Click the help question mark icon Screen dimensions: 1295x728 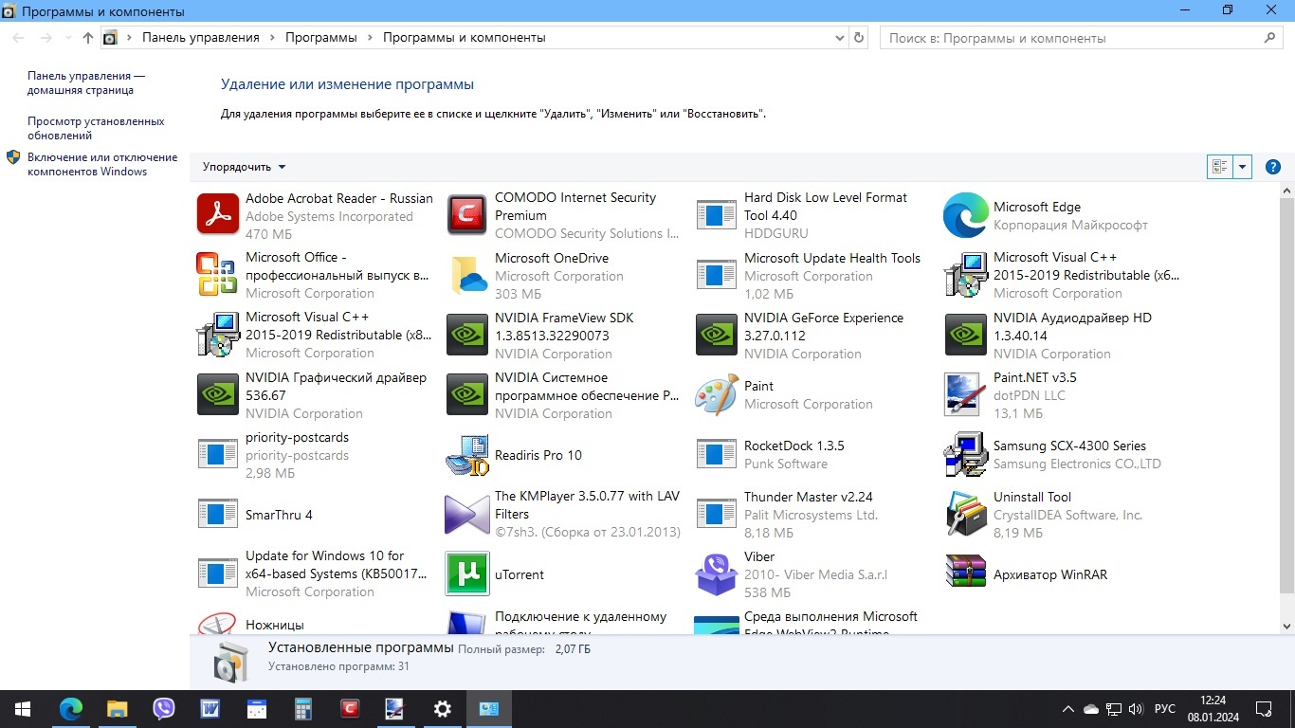coord(1273,167)
